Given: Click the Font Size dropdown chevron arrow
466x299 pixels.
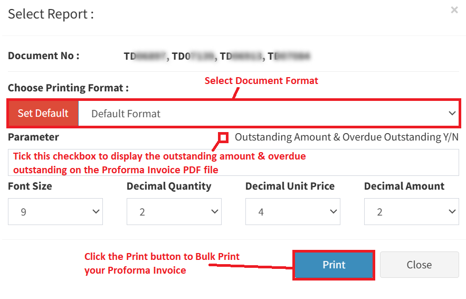Looking at the screenshot, I should [96, 212].
